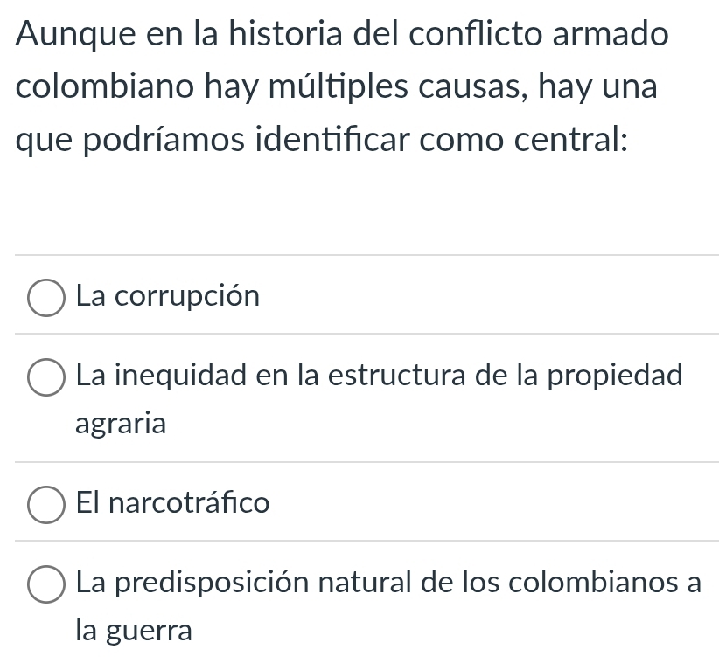Image resolution: width=719 pixels, height=663 pixels.
Task: Click the "La corrupción" answer label
Action: tap(168, 296)
